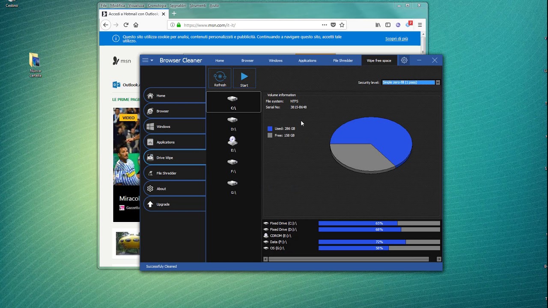Click Fixed Drive (C:)\ usage bar
Image resolution: width=548 pixels, height=308 pixels.
379,223
